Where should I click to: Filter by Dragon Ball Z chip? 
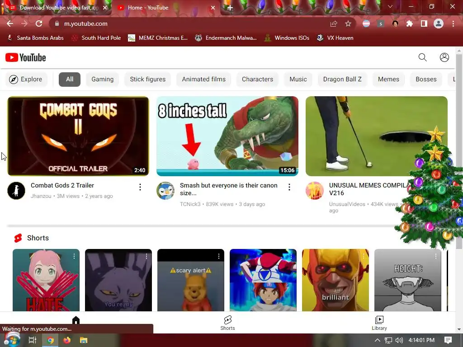tap(342, 79)
